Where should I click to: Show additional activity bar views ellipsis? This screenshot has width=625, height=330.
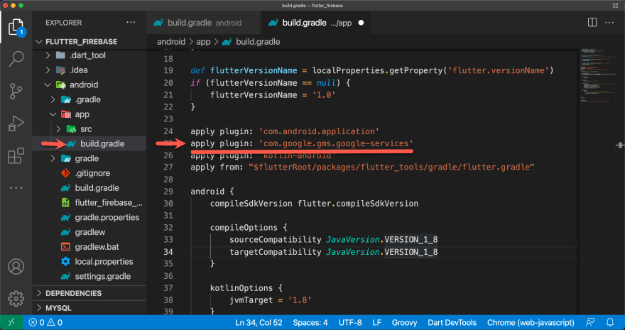[x=16, y=187]
